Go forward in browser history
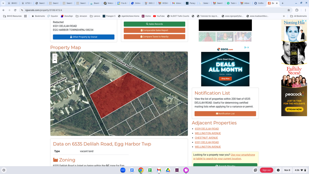309x174 pixels. coord(9,10)
